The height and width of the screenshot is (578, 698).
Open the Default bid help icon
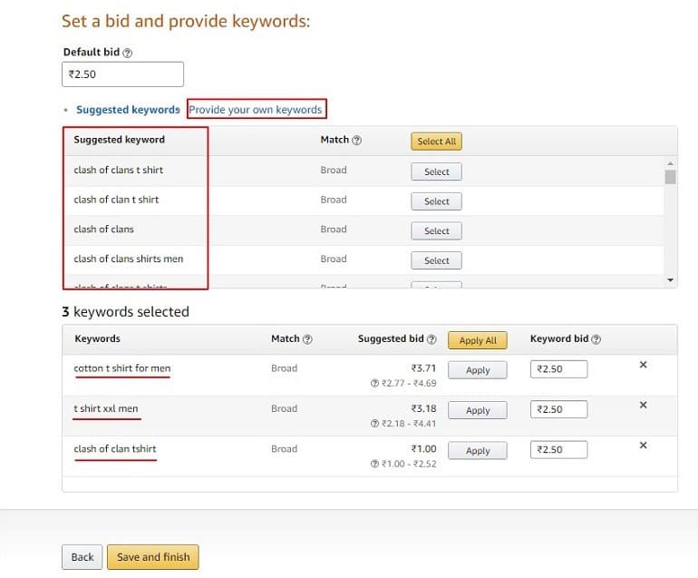127,53
